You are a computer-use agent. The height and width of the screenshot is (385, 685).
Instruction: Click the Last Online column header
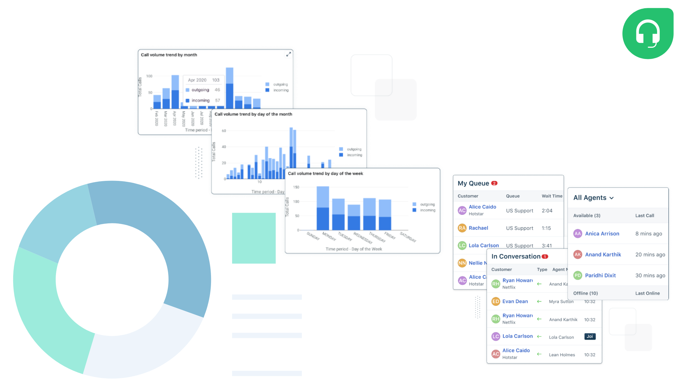pos(647,293)
